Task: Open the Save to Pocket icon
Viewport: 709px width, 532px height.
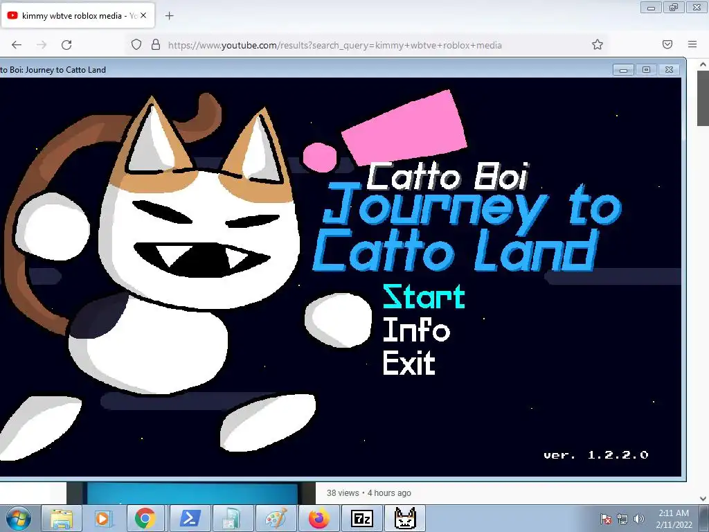Action: tap(667, 44)
